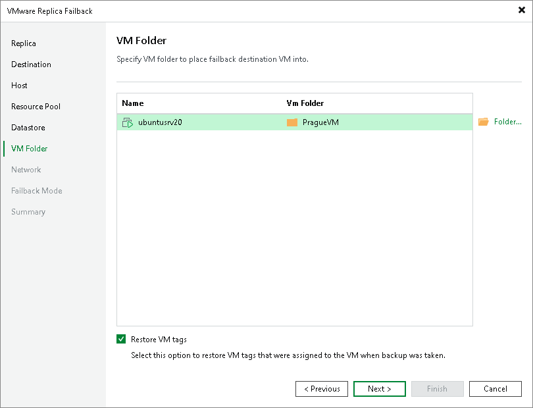
Task: Click the PragueVM folder icon in the table
Action: coord(292,122)
